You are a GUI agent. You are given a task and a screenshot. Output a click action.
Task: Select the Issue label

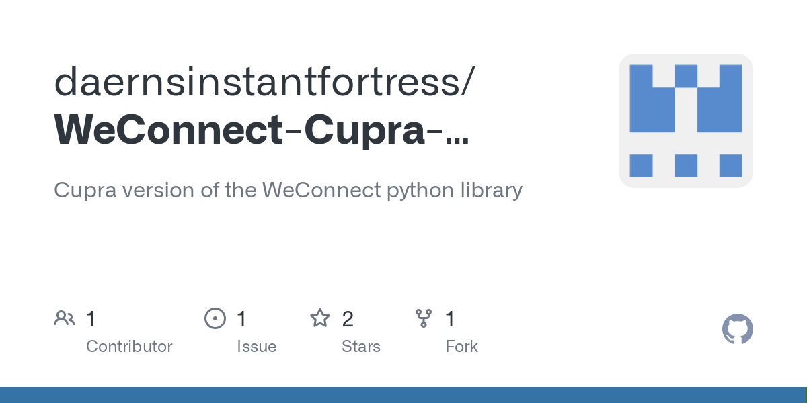click(256, 347)
